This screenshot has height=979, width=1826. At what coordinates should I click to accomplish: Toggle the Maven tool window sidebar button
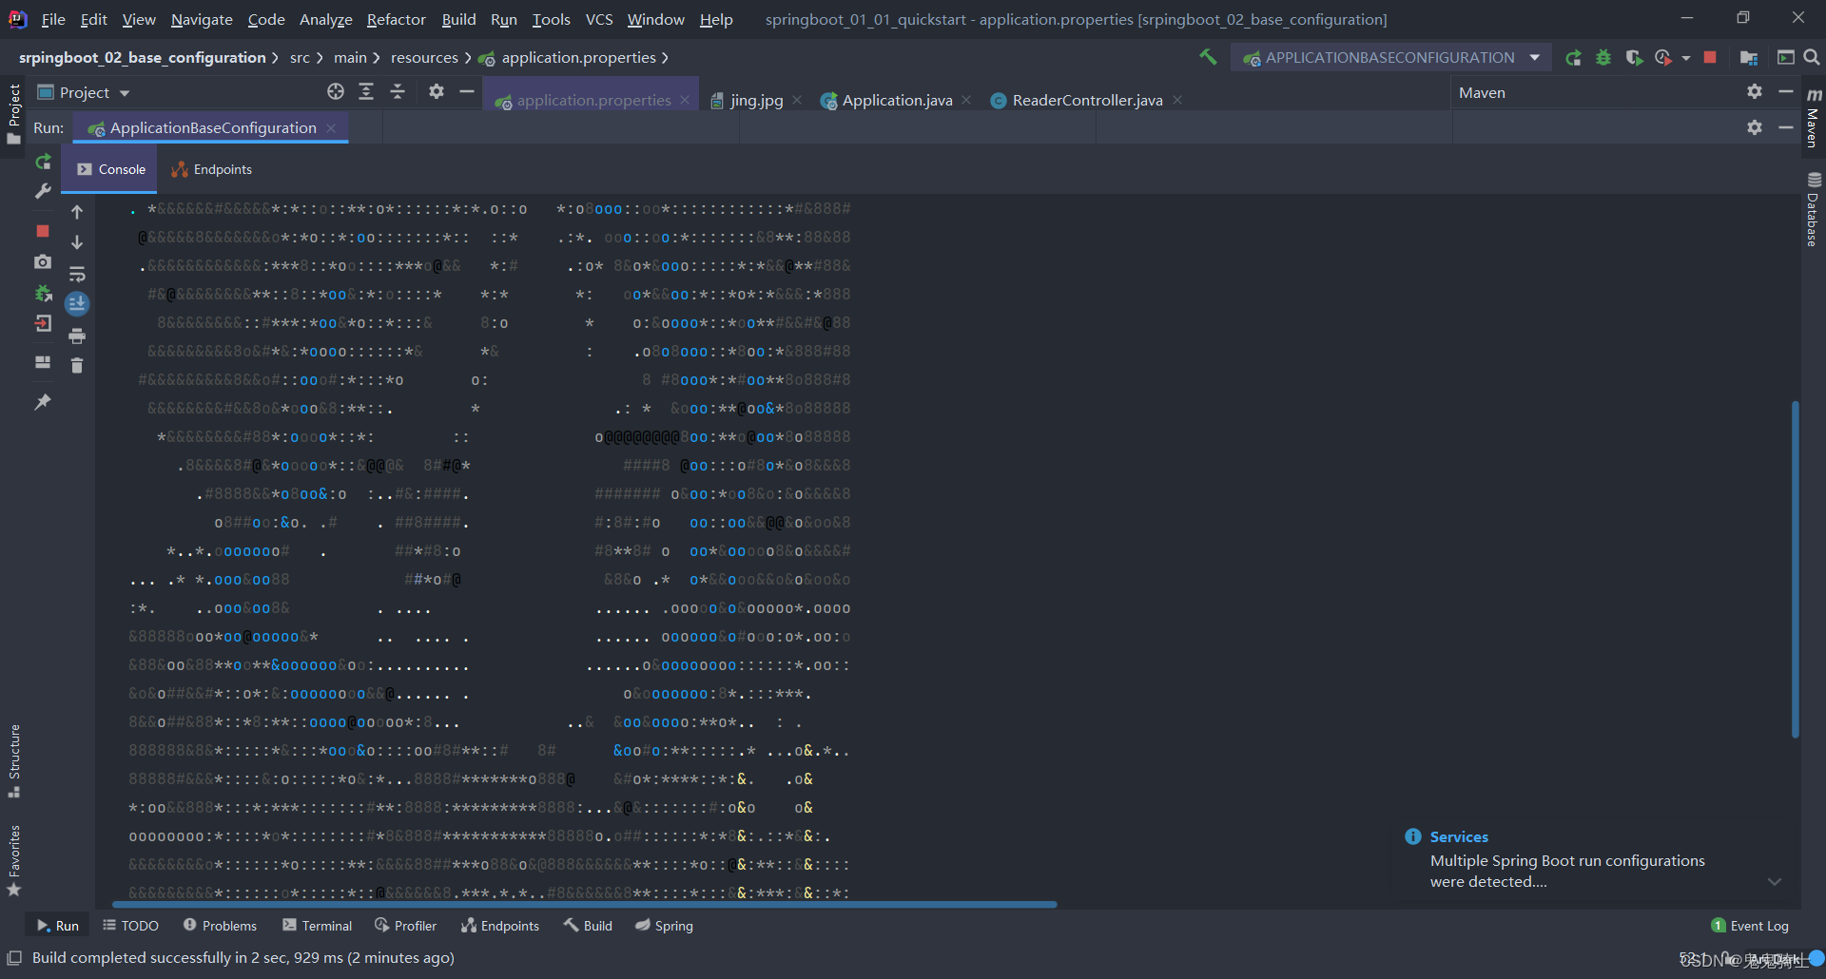(1814, 118)
